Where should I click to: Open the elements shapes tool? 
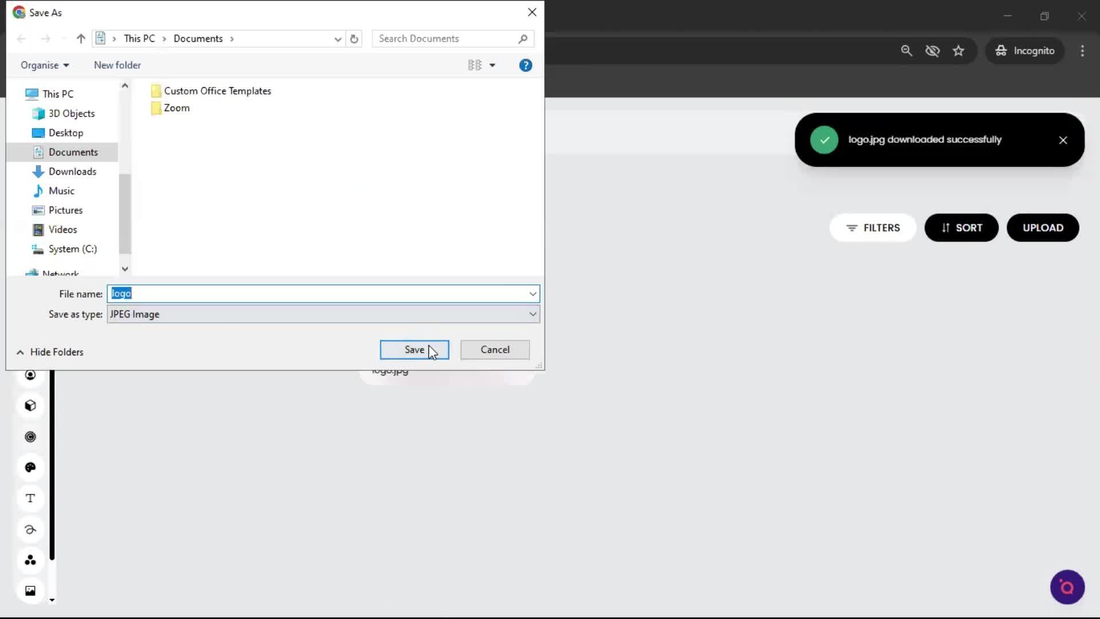click(30, 561)
